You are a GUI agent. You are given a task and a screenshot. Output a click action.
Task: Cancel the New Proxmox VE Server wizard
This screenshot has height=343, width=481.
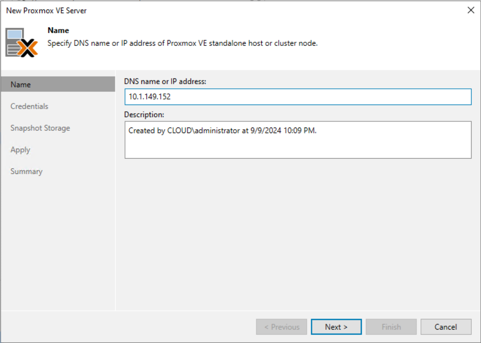[x=446, y=327]
